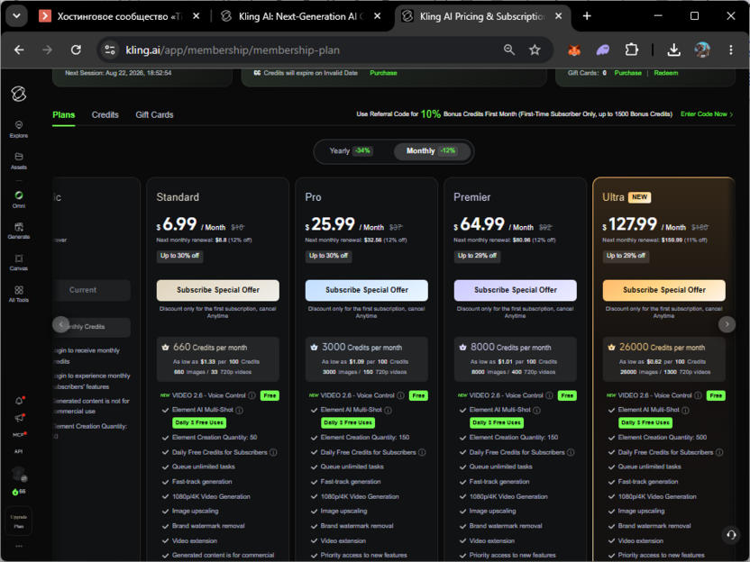Open the sidebar more options dots
750x562 pixels.
pyautogui.click(x=19, y=546)
